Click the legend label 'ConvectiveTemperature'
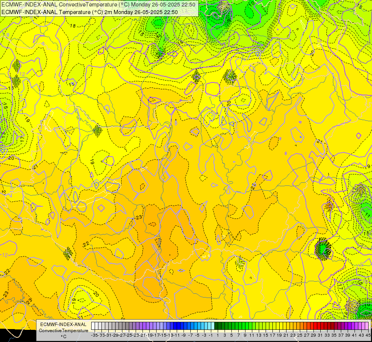Viewport: 372px width, 342px height. click(63, 330)
